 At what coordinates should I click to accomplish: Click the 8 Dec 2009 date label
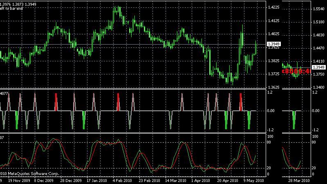(x=44, y=180)
